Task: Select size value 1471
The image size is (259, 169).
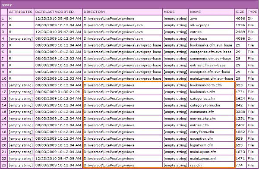Action: [x=240, y=159]
